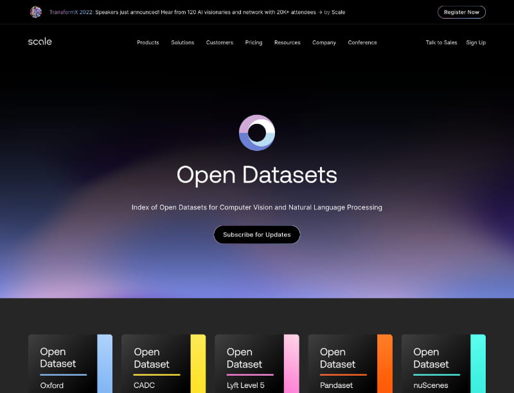Open the Resources menu
Viewport: 514px width, 393px height.
(287, 42)
